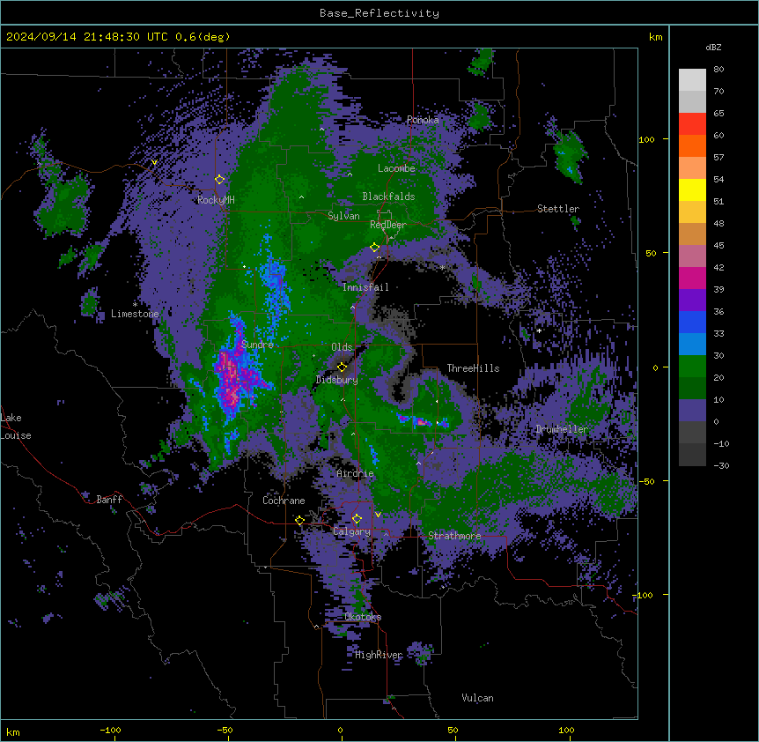Select the Strathmore map label
This screenshot has width=759, height=742.
pyautogui.click(x=454, y=536)
